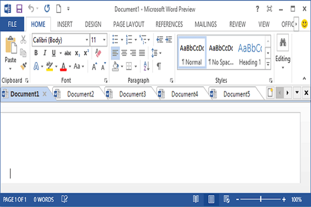The image size is (311, 207).
Task: Click the Save icon in the quick access toolbar
Action: pyautogui.click(x=19, y=9)
